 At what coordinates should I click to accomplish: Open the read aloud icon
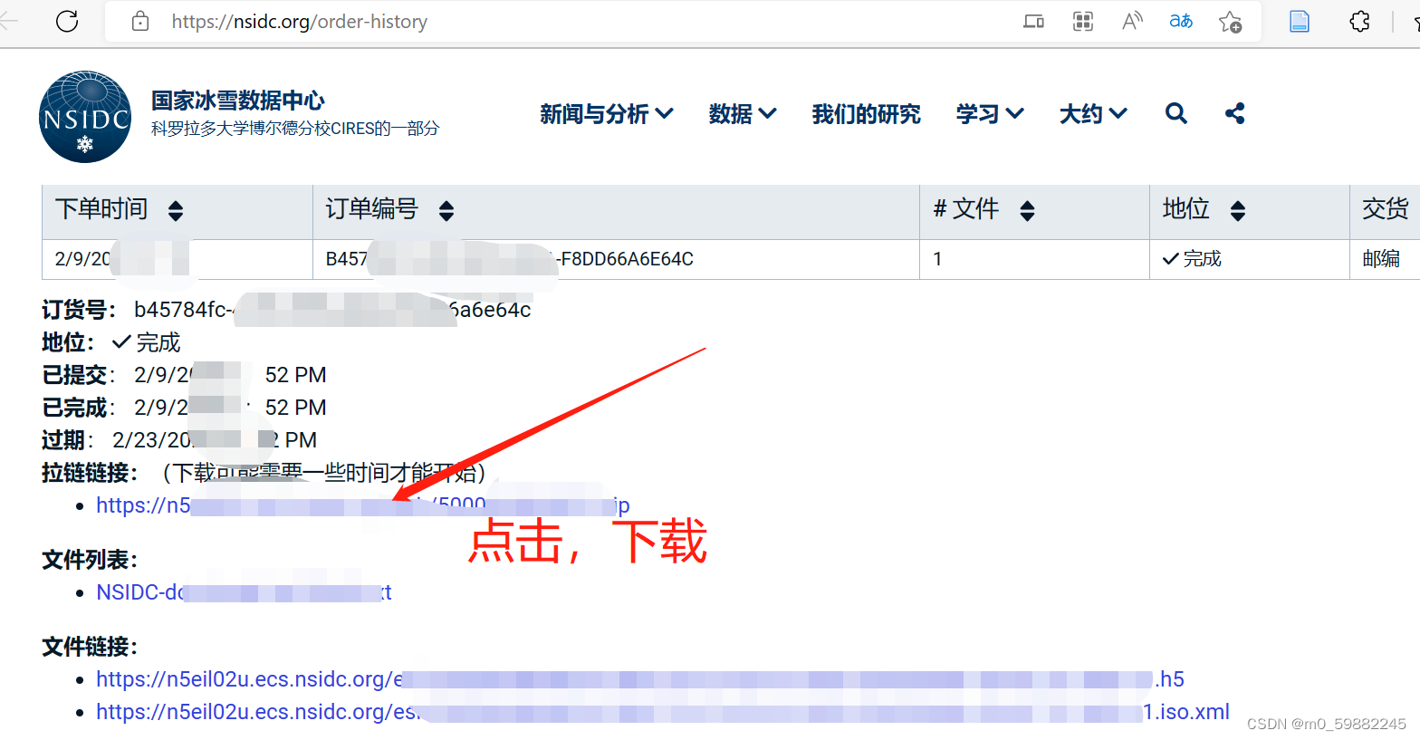pyautogui.click(x=1132, y=21)
